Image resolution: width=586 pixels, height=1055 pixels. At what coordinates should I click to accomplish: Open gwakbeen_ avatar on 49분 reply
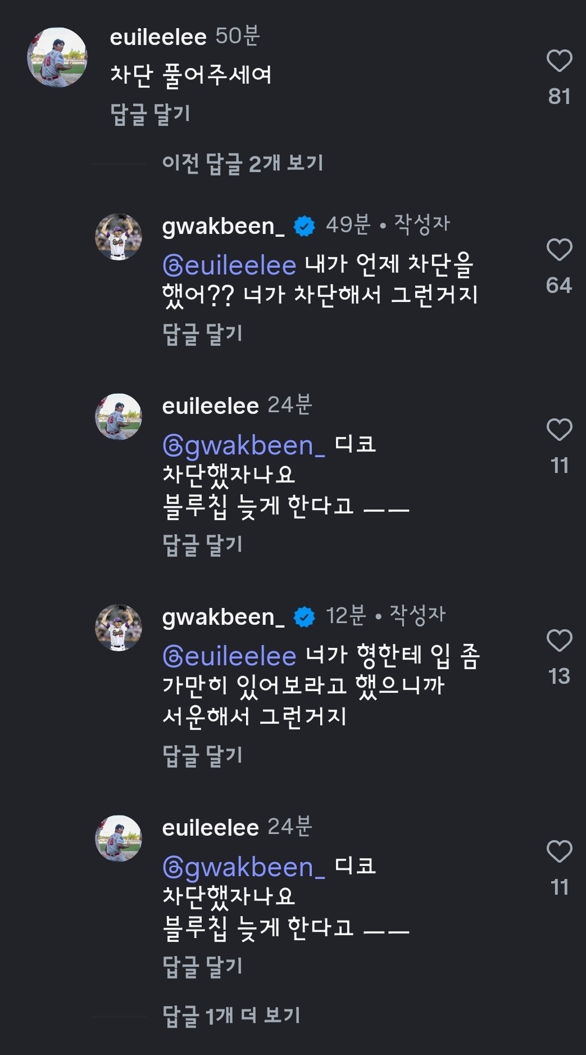click(119, 237)
